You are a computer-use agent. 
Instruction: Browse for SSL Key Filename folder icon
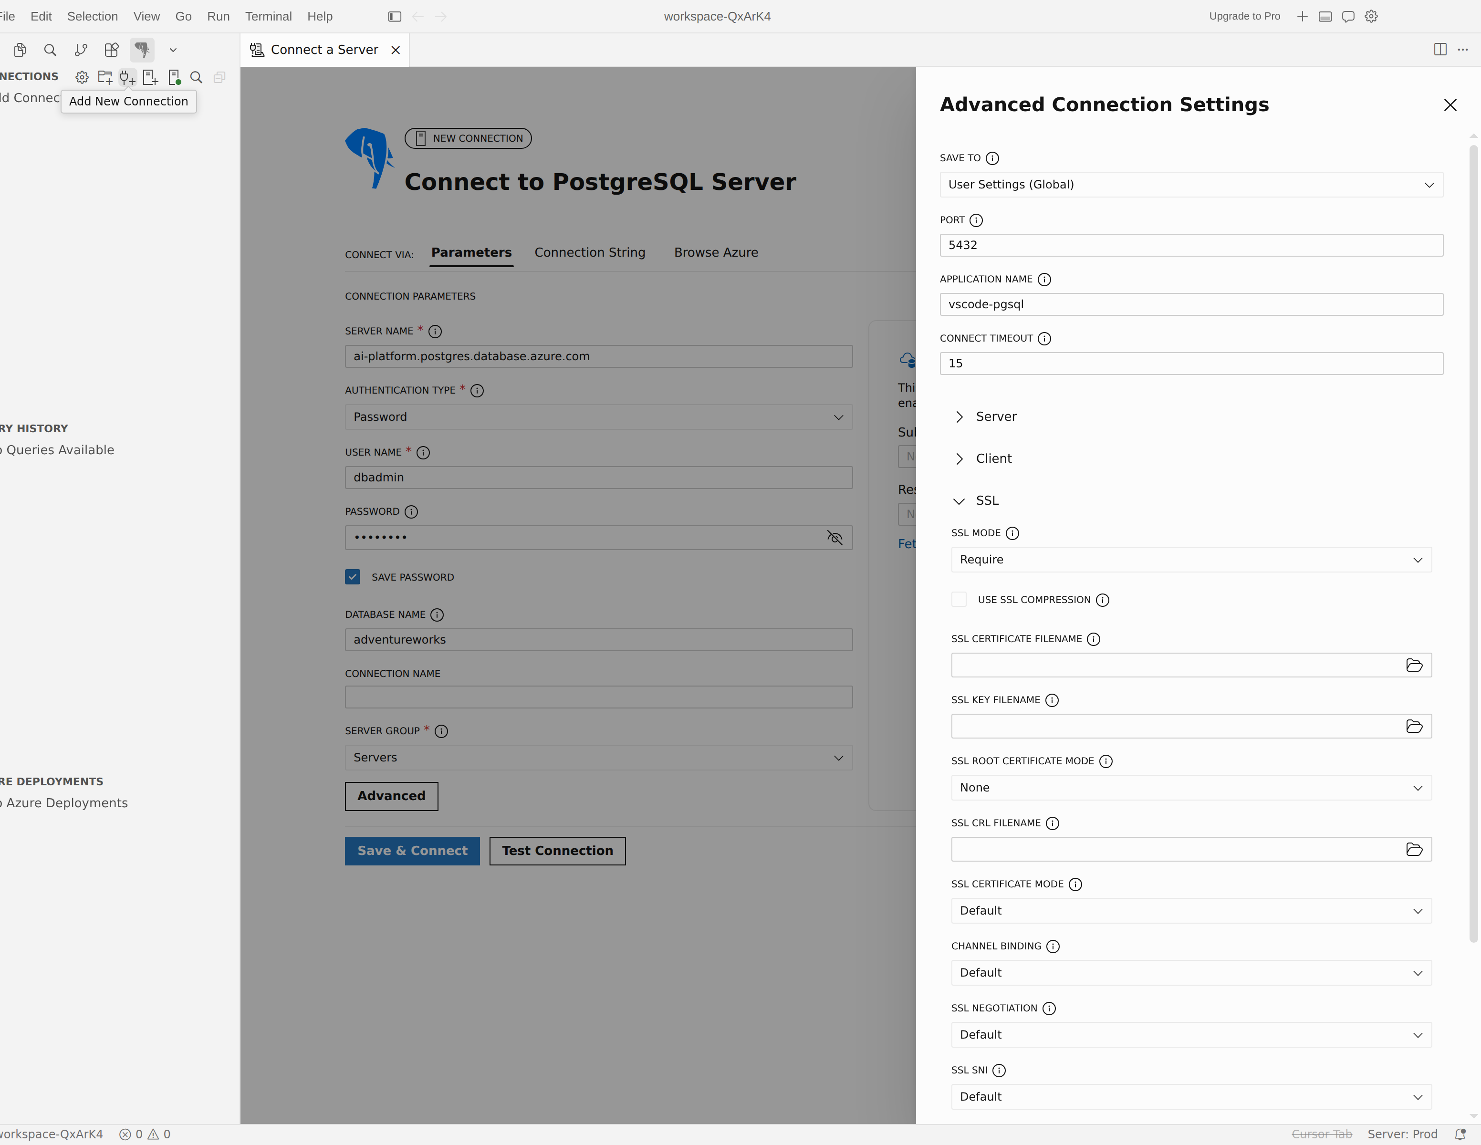tap(1414, 726)
